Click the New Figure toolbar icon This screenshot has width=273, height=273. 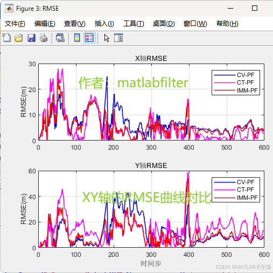(6, 38)
